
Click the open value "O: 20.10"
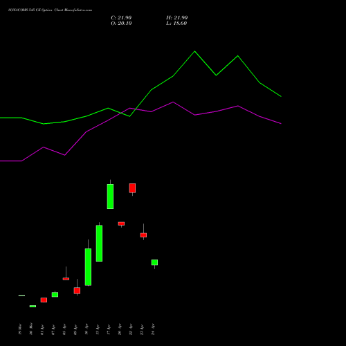(x=121, y=24)
